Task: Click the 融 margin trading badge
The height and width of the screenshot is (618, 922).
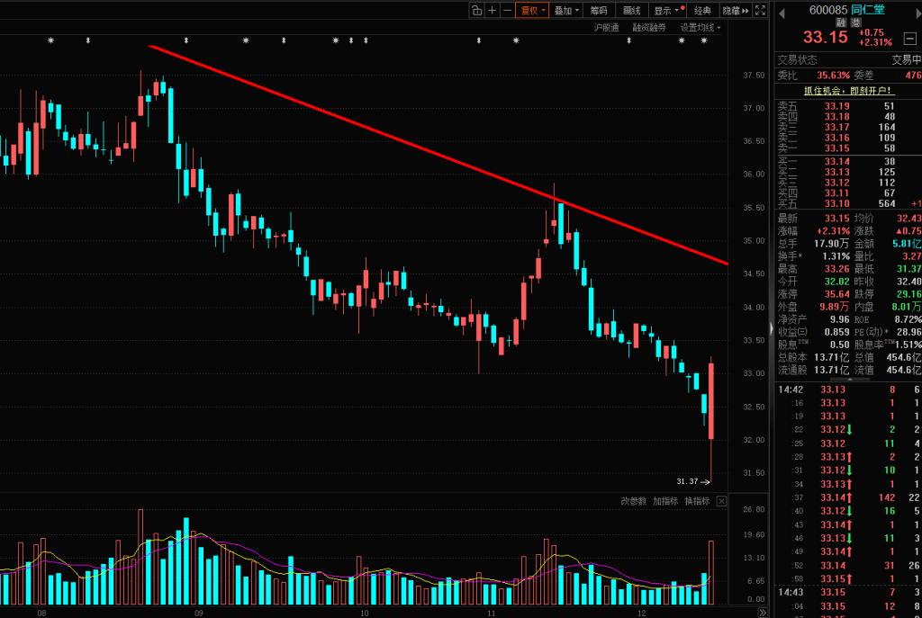Action: pos(840,22)
